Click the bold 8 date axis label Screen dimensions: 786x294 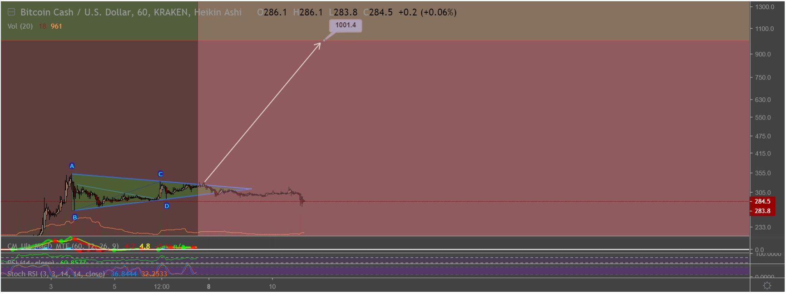pyautogui.click(x=209, y=287)
